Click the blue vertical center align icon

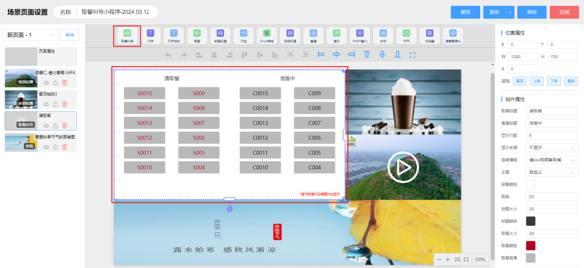click(382, 55)
